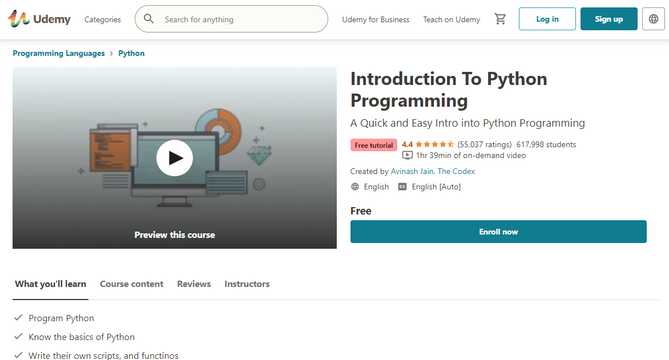The image size is (669, 360).
Task: Focus the Search for anything field
Action: [240, 19]
